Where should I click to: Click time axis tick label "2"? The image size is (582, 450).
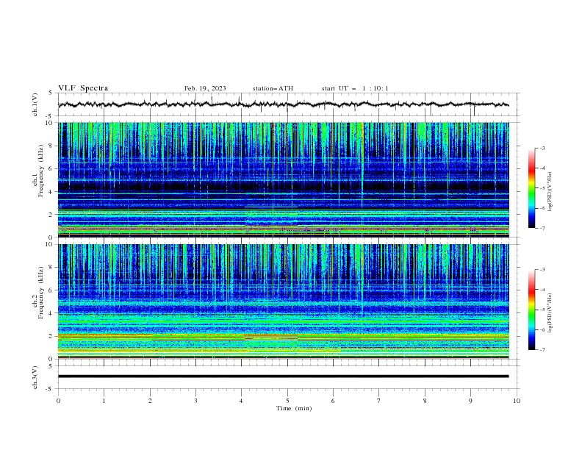pos(150,401)
